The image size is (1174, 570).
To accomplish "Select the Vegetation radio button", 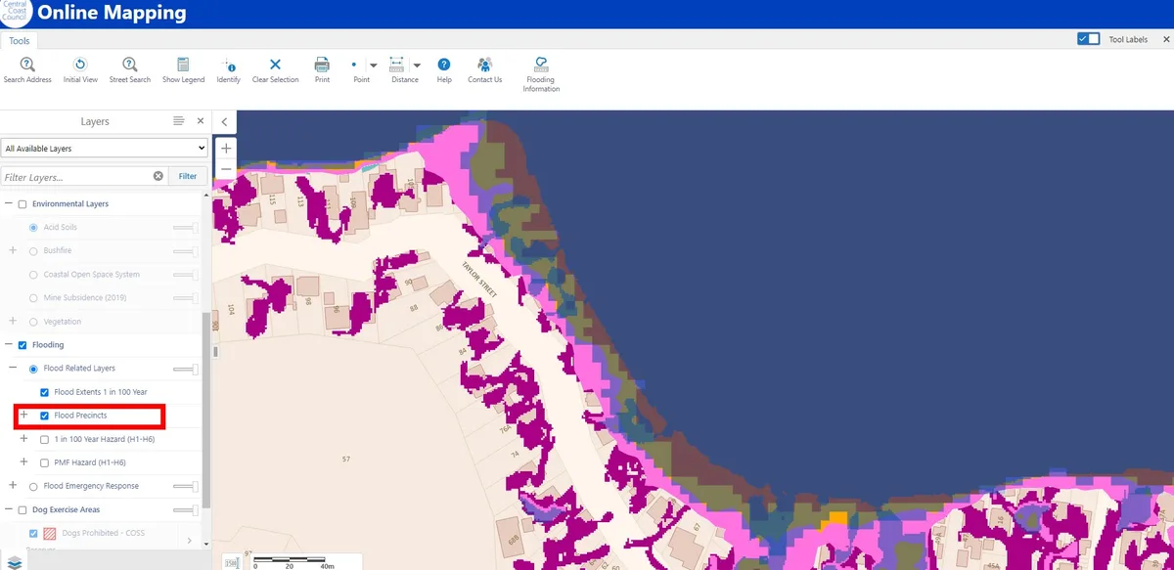I will tap(34, 322).
